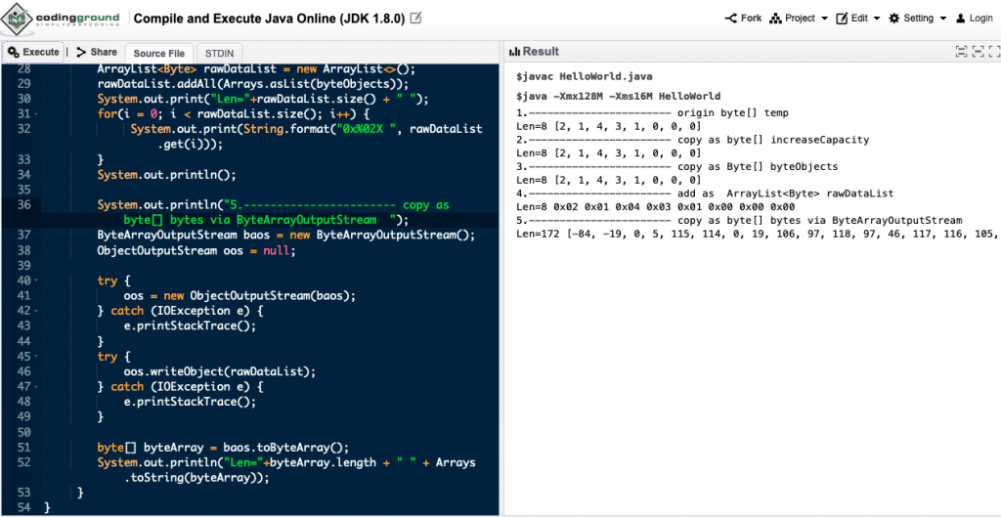Run the code with Execute button

[33, 53]
